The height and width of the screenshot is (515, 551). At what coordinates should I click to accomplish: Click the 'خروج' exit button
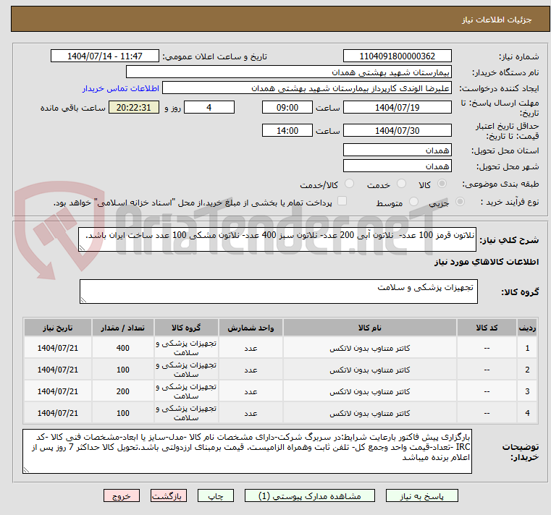pos(121,496)
